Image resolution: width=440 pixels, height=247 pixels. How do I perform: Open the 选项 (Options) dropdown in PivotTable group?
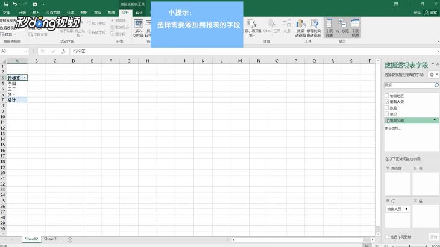point(8,34)
